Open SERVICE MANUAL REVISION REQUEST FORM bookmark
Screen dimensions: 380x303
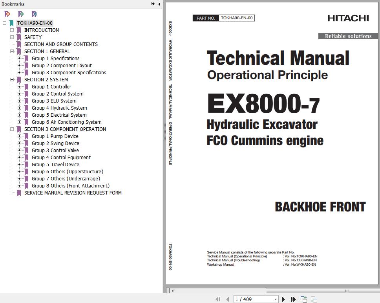(x=73, y=193)
